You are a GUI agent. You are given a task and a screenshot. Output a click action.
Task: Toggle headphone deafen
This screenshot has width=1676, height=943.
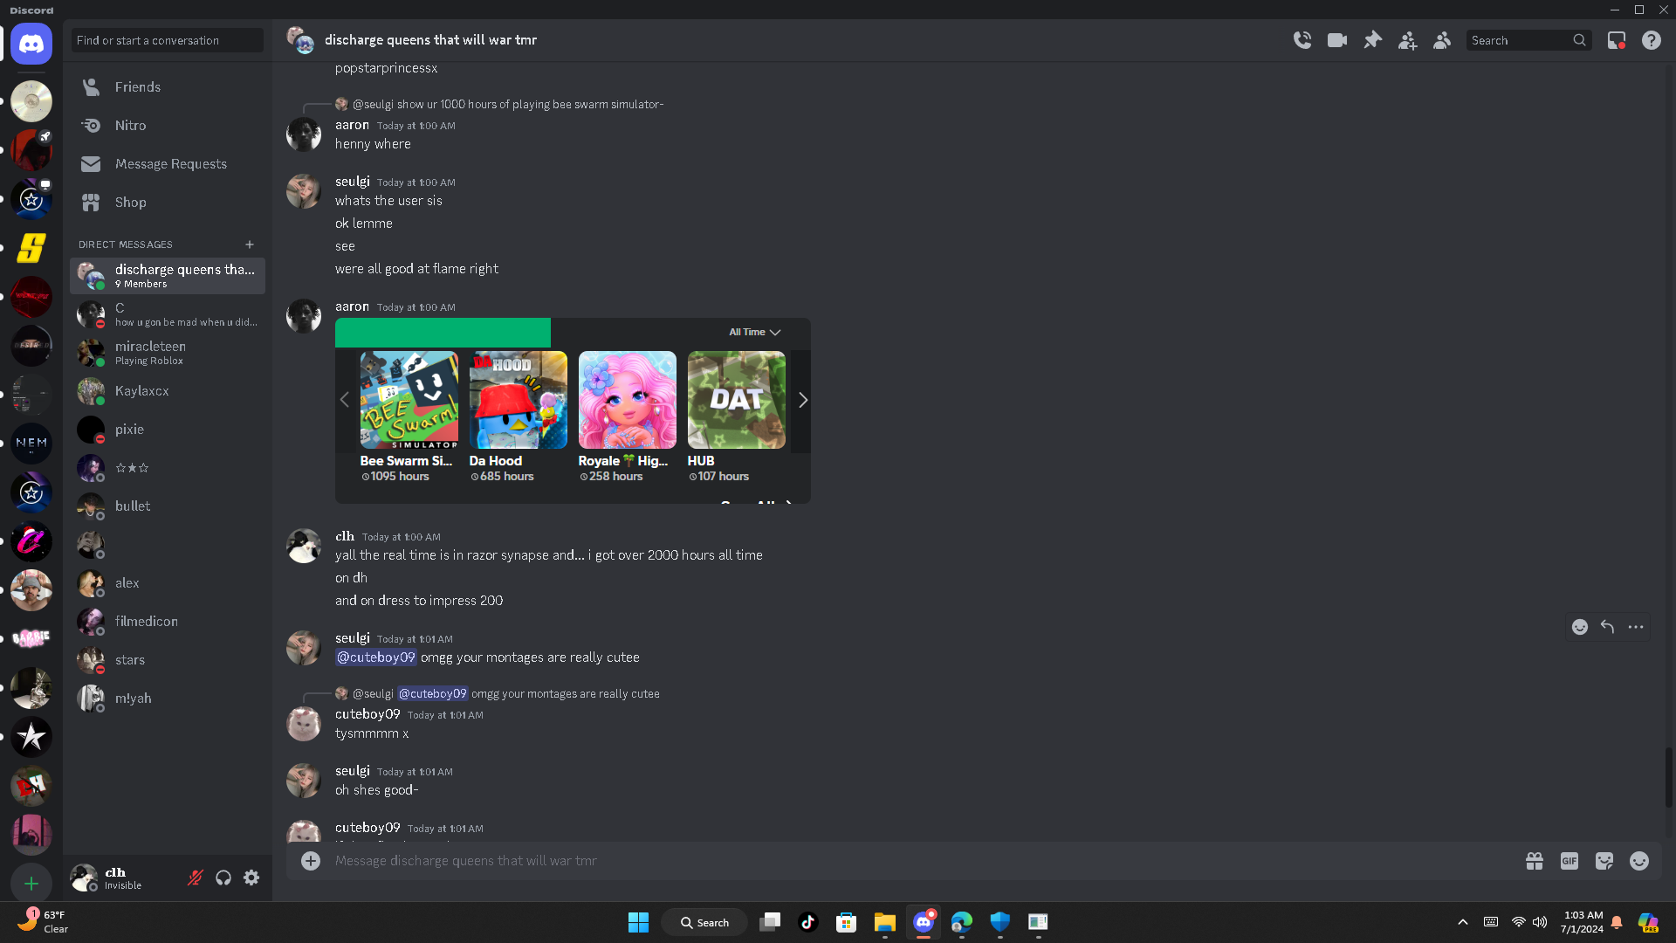pyautogui.click(x=223, y=878)
